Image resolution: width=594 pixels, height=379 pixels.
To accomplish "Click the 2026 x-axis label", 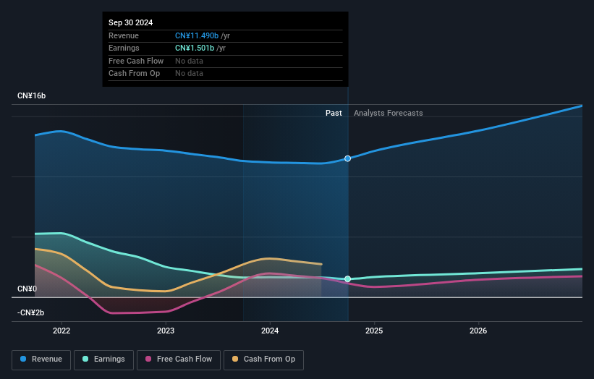I will pyautogui.click(x=478, y=331).
